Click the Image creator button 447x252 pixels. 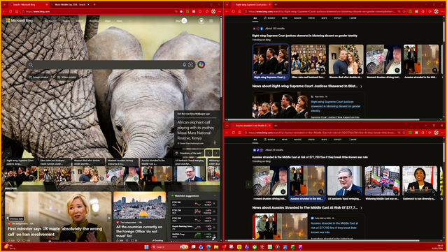38,77
